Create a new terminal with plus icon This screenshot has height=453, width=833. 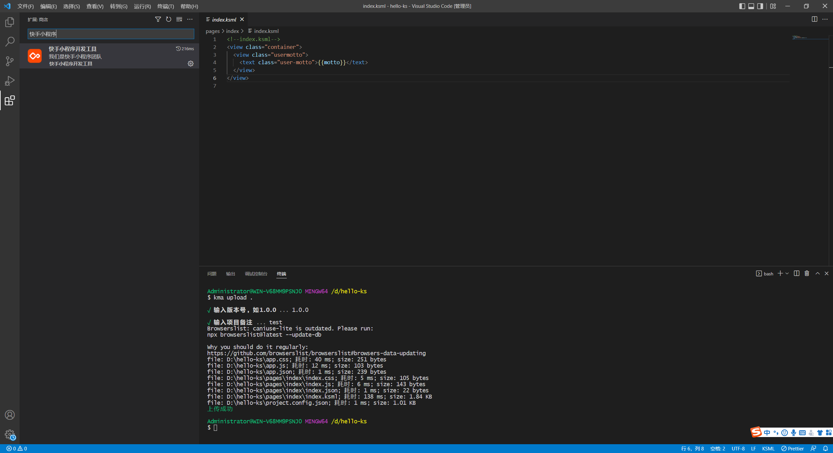(x=780, y=273)
